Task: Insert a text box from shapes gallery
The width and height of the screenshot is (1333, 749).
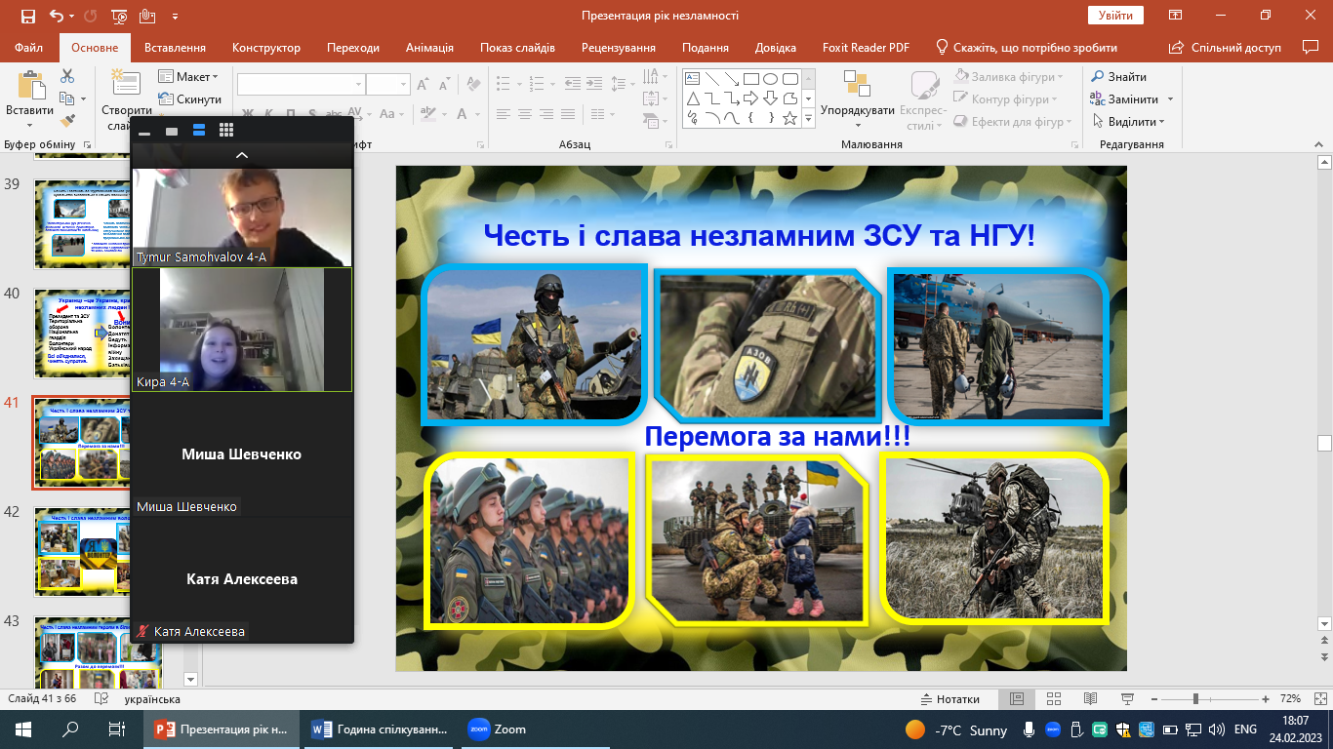Action: (693, 79)
